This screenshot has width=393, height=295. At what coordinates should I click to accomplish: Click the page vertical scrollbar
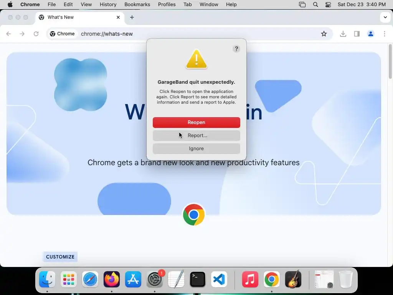click(x=390, y=61)
